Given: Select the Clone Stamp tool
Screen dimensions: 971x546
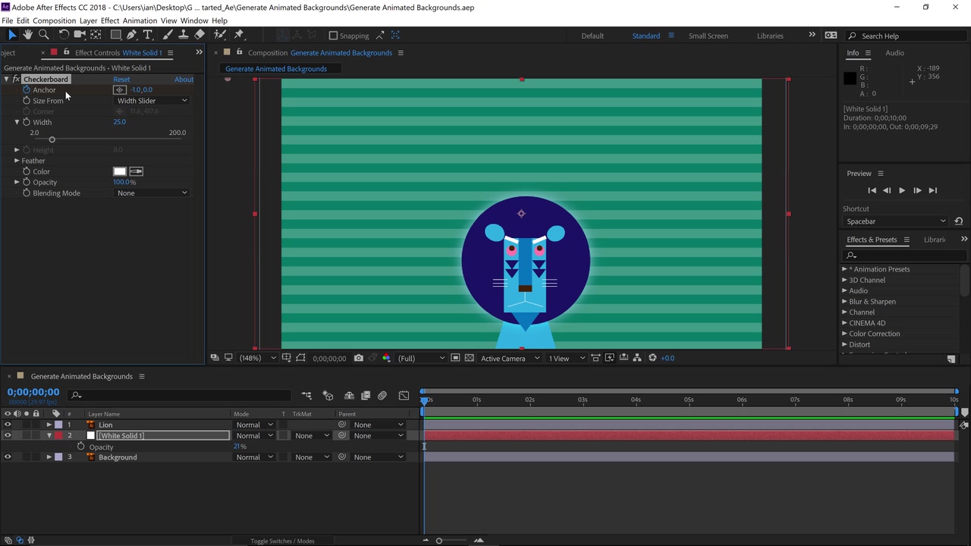Looking at the screenshot, I should pos(183,35).
